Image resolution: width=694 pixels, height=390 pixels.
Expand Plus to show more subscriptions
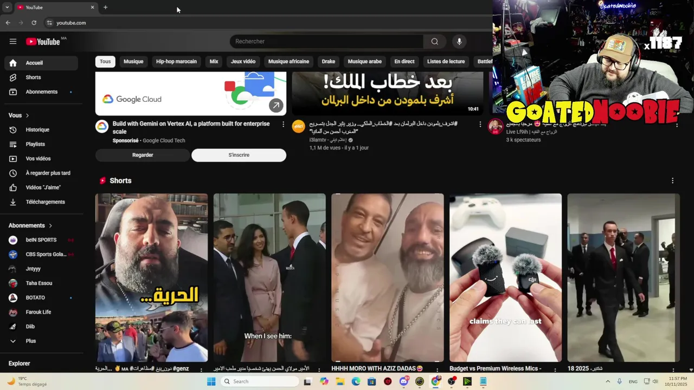point(41,341)
